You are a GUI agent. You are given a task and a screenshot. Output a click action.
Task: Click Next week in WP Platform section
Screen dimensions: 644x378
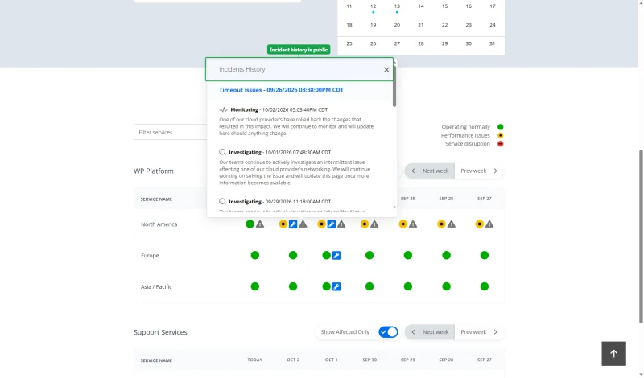click(430, 171)
